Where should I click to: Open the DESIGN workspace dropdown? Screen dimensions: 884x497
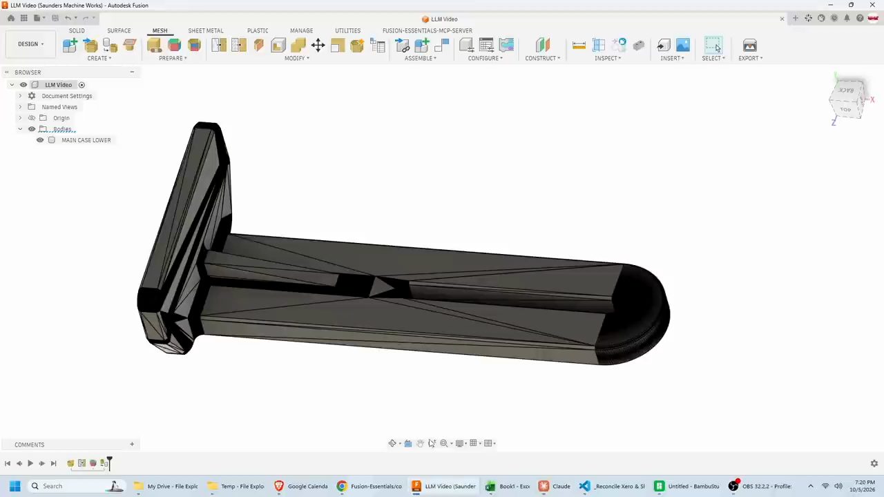[30, 44]
